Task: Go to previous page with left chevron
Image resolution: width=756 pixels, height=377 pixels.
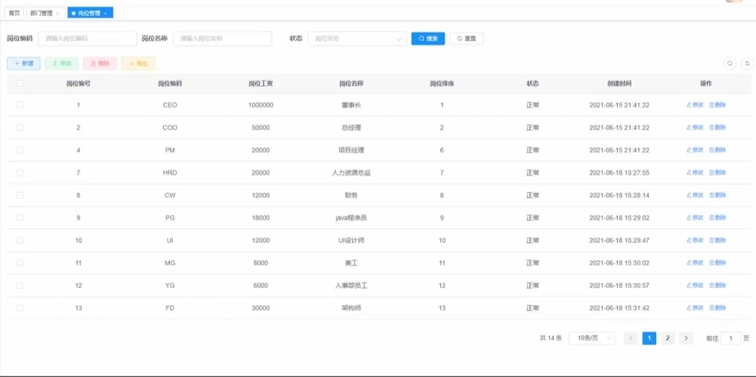Action: 631,339
